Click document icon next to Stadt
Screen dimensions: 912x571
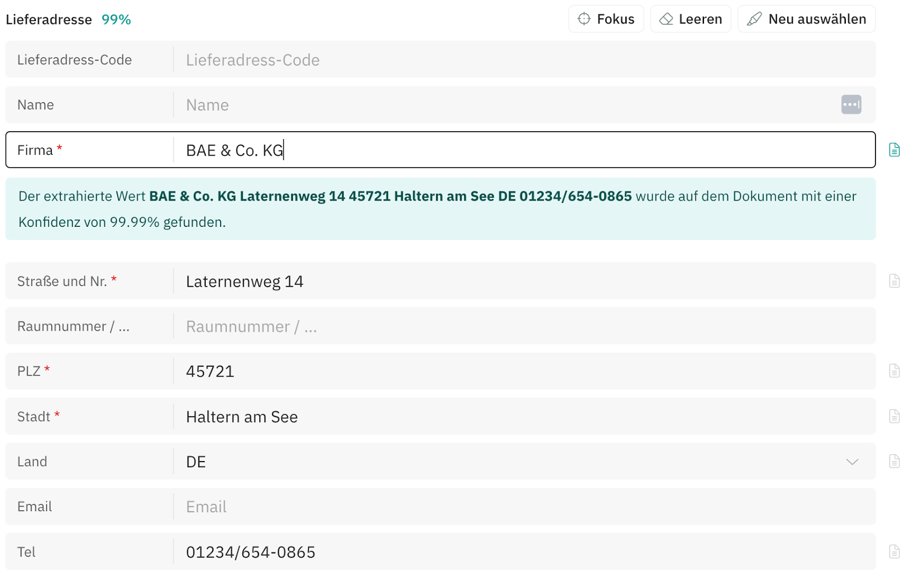pyautogui.click(x=894, y=417)
